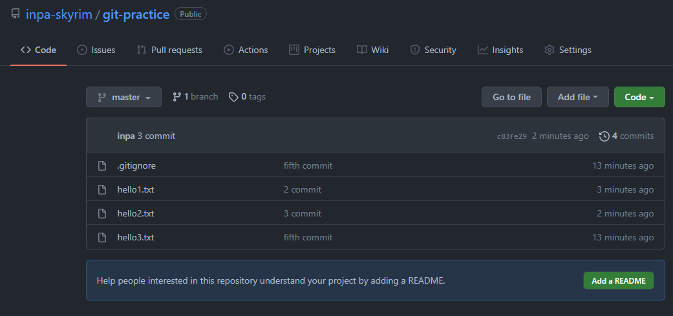673x316 pixels.
Task: Click the Settings gear icon
Action: pyautogui.click(x=550, y=50)
